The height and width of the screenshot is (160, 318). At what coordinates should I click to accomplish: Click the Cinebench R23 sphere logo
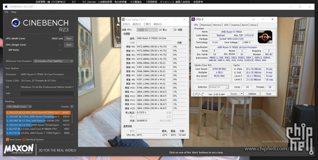click(16, 23)
